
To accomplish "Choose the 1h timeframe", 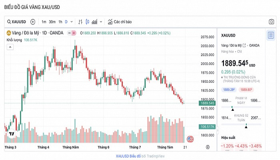I will 60,22.
